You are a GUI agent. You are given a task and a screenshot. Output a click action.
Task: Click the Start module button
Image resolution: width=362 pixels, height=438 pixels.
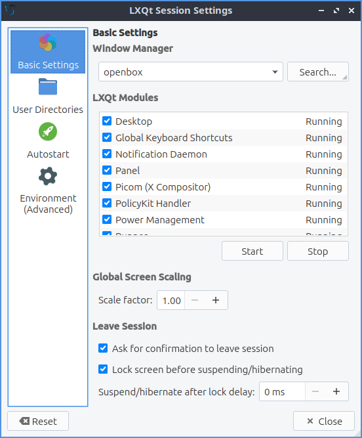[252, 251]
